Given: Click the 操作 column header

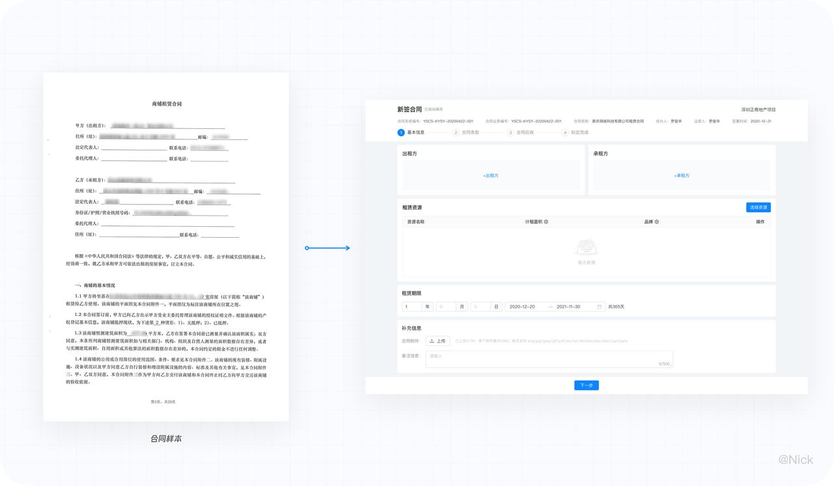Looking at the screenshot, I should (760, 222).
